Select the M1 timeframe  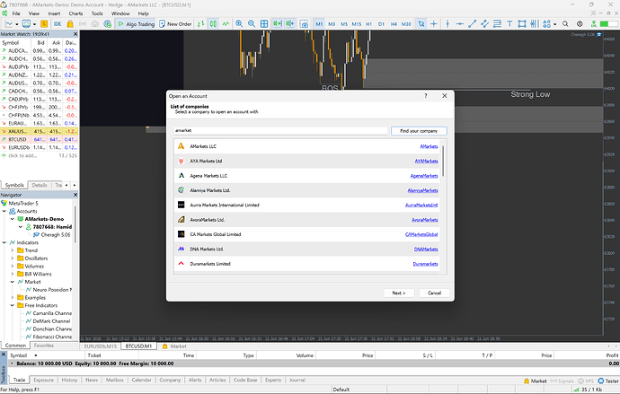319,24
